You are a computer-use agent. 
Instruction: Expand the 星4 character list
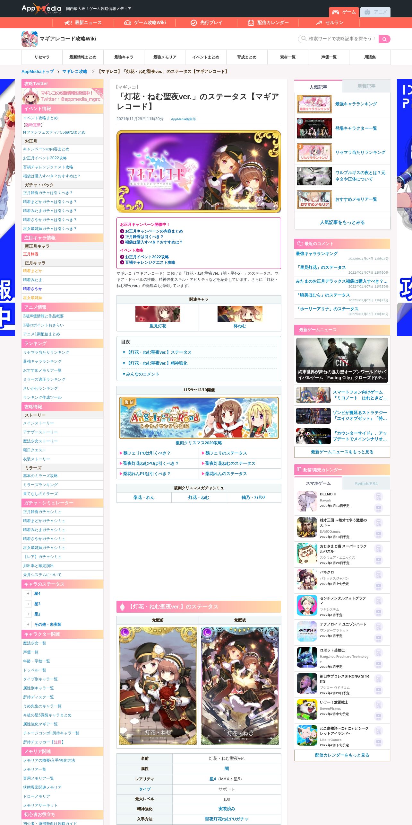[x=28, y=594]
